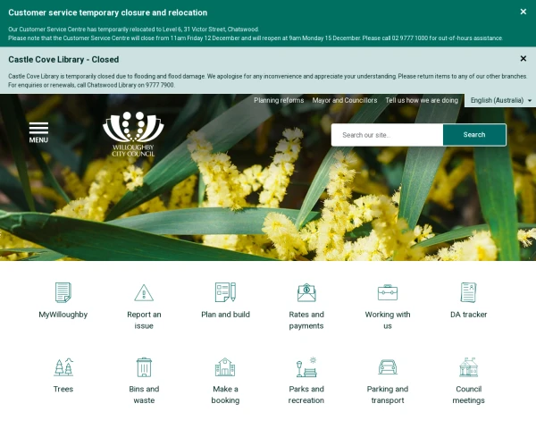Image resolution: width=536 pixels, height=429 pixels.
Task: Dismiss the Customer service closure alert
Action: 523,12
